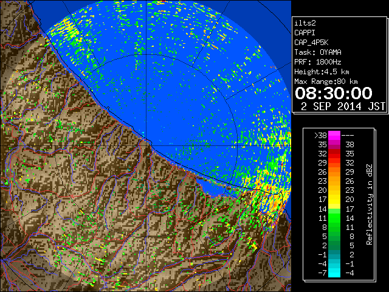The width and height of the screenshot is (389, 292).
Task: Click the ">38" legend label
Action: (320, 136)
